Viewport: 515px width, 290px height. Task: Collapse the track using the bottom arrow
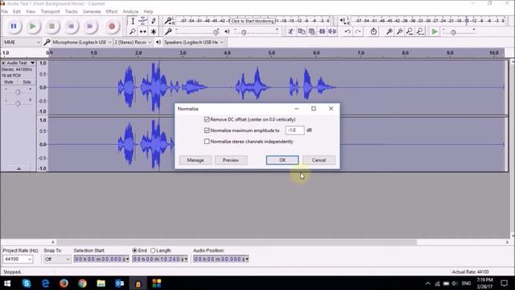(19, 168)
